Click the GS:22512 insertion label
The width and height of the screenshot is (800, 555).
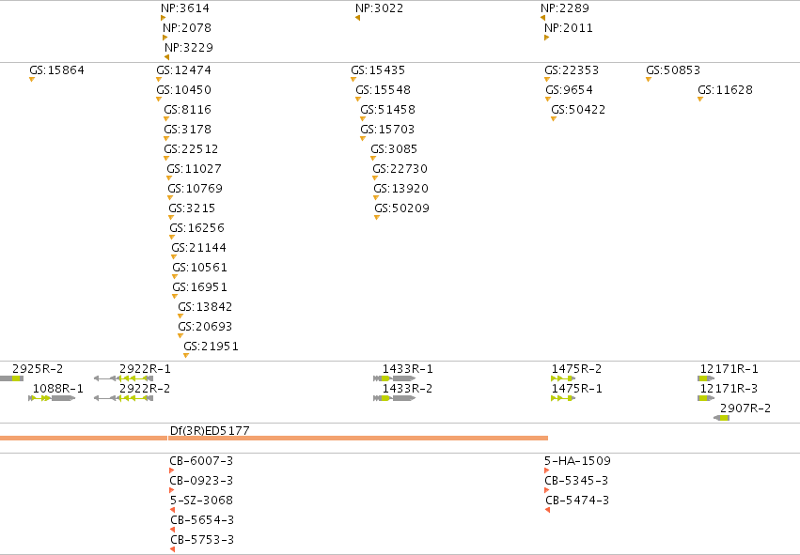(x=191, y=148)
